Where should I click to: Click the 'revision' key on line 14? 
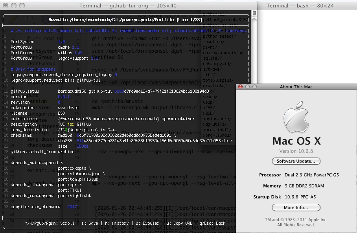[20, 103]
